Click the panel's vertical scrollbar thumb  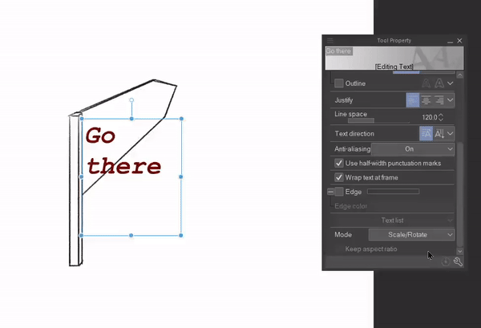459,193
